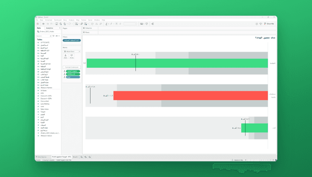312x177 pixels.
Task: Click the back arrow undo icon
Action: pyautogui.click(x=43, y=24)
